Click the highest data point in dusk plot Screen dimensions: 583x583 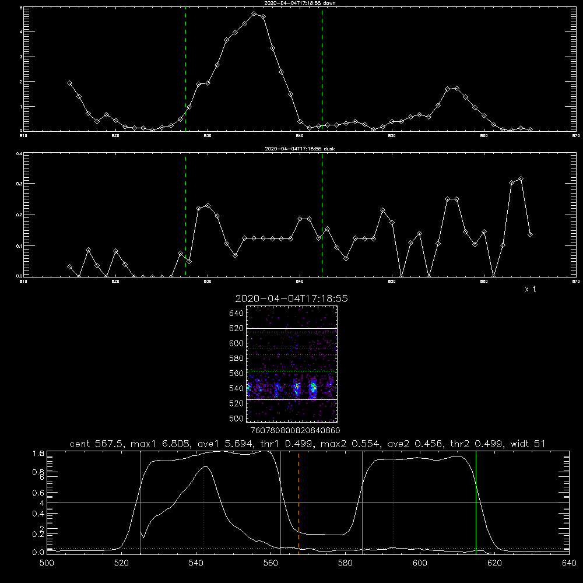tap(521, 179)
